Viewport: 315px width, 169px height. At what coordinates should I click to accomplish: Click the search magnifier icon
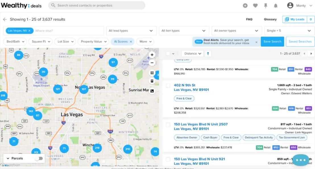(53, 5)
